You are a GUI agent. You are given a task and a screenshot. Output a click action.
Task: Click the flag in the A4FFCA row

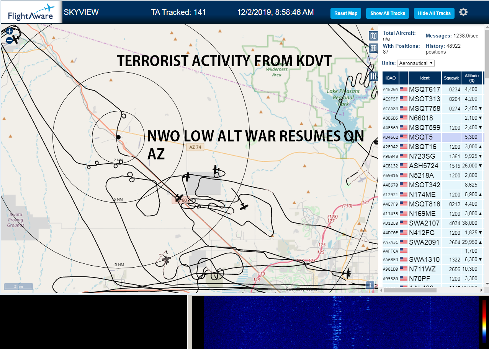[403, 251]
